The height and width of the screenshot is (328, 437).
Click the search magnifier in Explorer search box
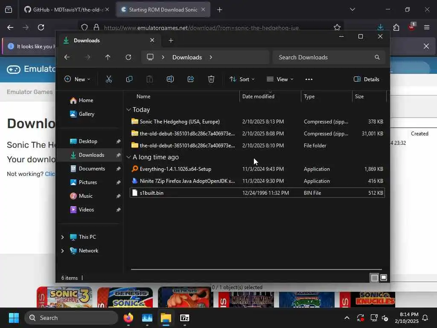click(x=377, y=57)
